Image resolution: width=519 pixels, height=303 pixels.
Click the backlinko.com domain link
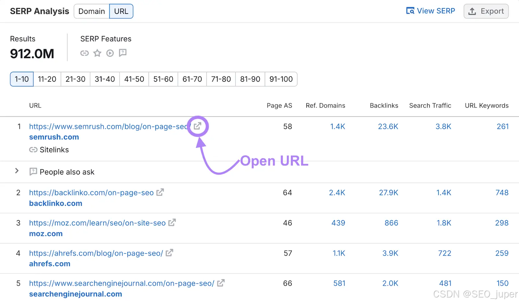[x=56, y=203]
